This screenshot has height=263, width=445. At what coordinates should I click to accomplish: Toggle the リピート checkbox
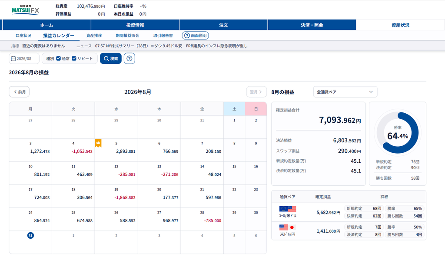74,59
